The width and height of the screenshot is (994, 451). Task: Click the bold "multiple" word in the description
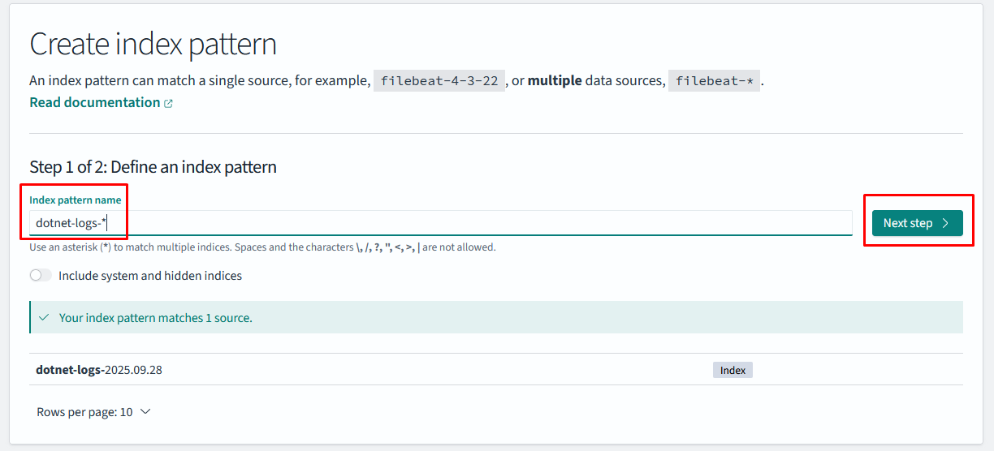tap(555, 81)
